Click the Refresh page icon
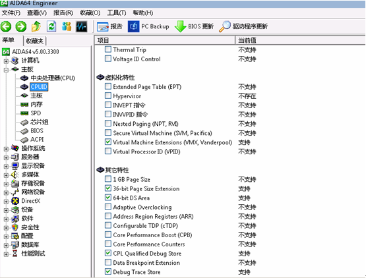The image size is (366, 278). coord(51,26)
